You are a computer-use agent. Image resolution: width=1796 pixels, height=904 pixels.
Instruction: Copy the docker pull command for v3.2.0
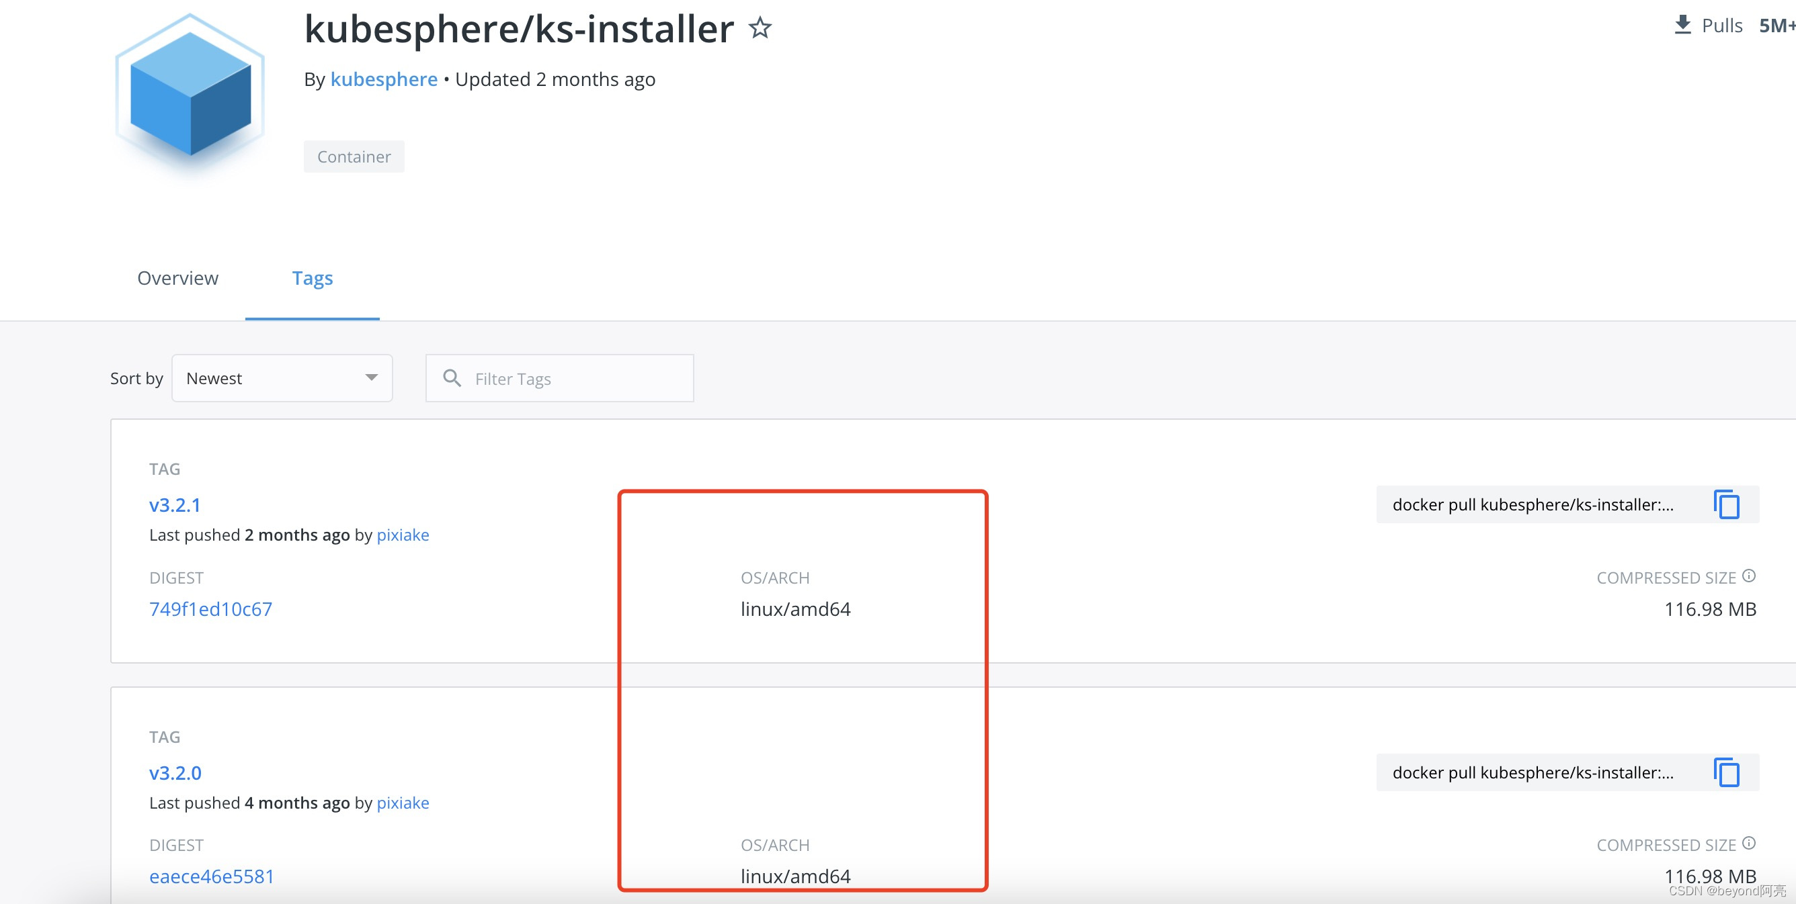click(1726, 772)
